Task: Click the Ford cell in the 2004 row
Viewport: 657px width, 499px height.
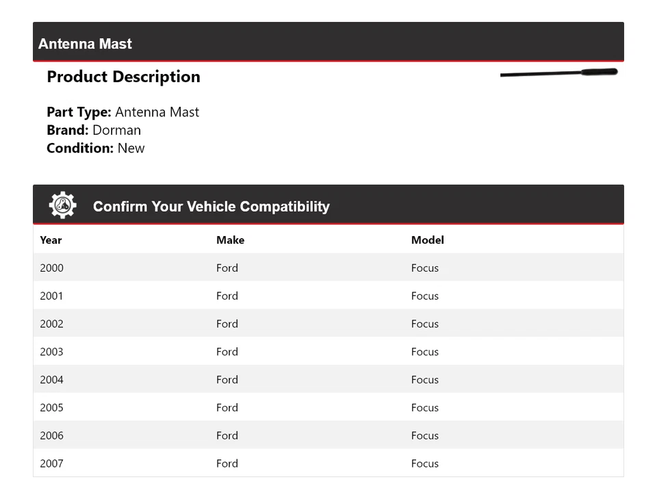Action: tap(227, 380)
